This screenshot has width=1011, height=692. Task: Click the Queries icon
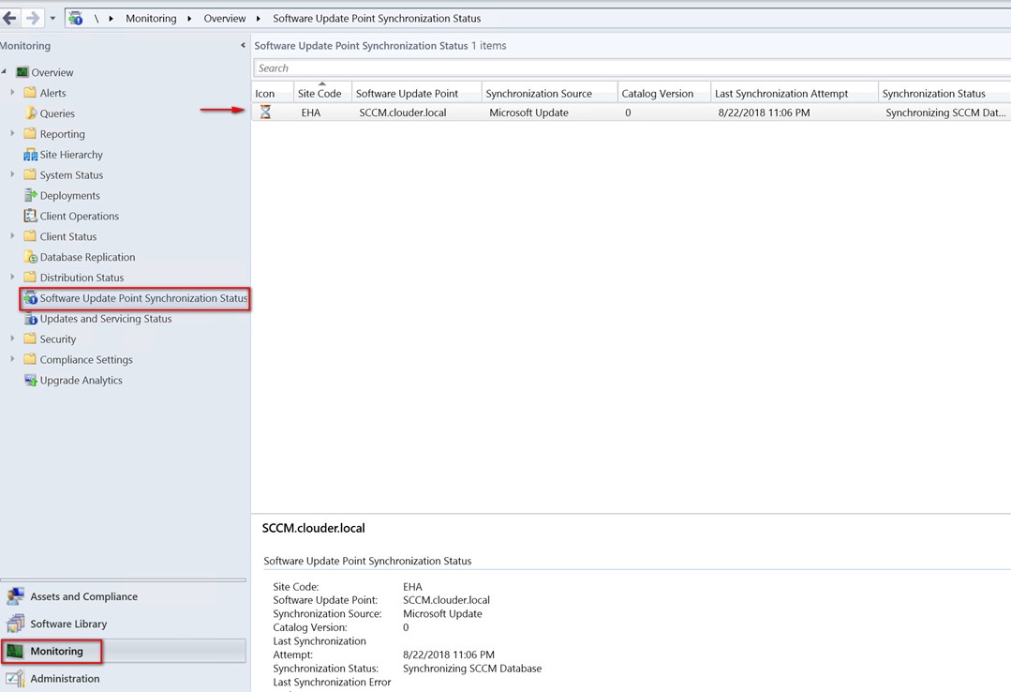(30, 113)
